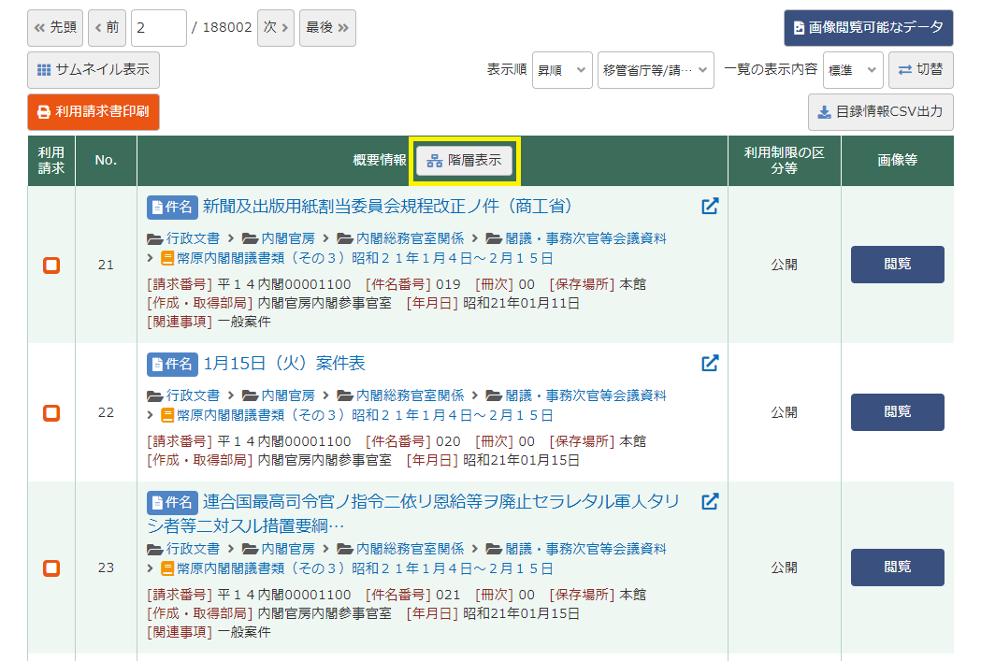This screenshot has height=661, width=981.
Task: Switch to サムネイル表示 thumbnail view
Action: click(94, 69)
